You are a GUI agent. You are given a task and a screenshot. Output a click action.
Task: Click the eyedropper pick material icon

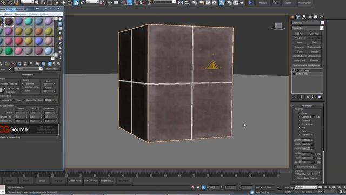(x=10, y=69)
